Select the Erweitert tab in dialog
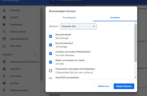The image size is (147, 96). coord(115,17)
